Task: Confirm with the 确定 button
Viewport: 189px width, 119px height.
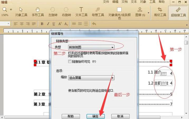Action: (x=96, y=116)
